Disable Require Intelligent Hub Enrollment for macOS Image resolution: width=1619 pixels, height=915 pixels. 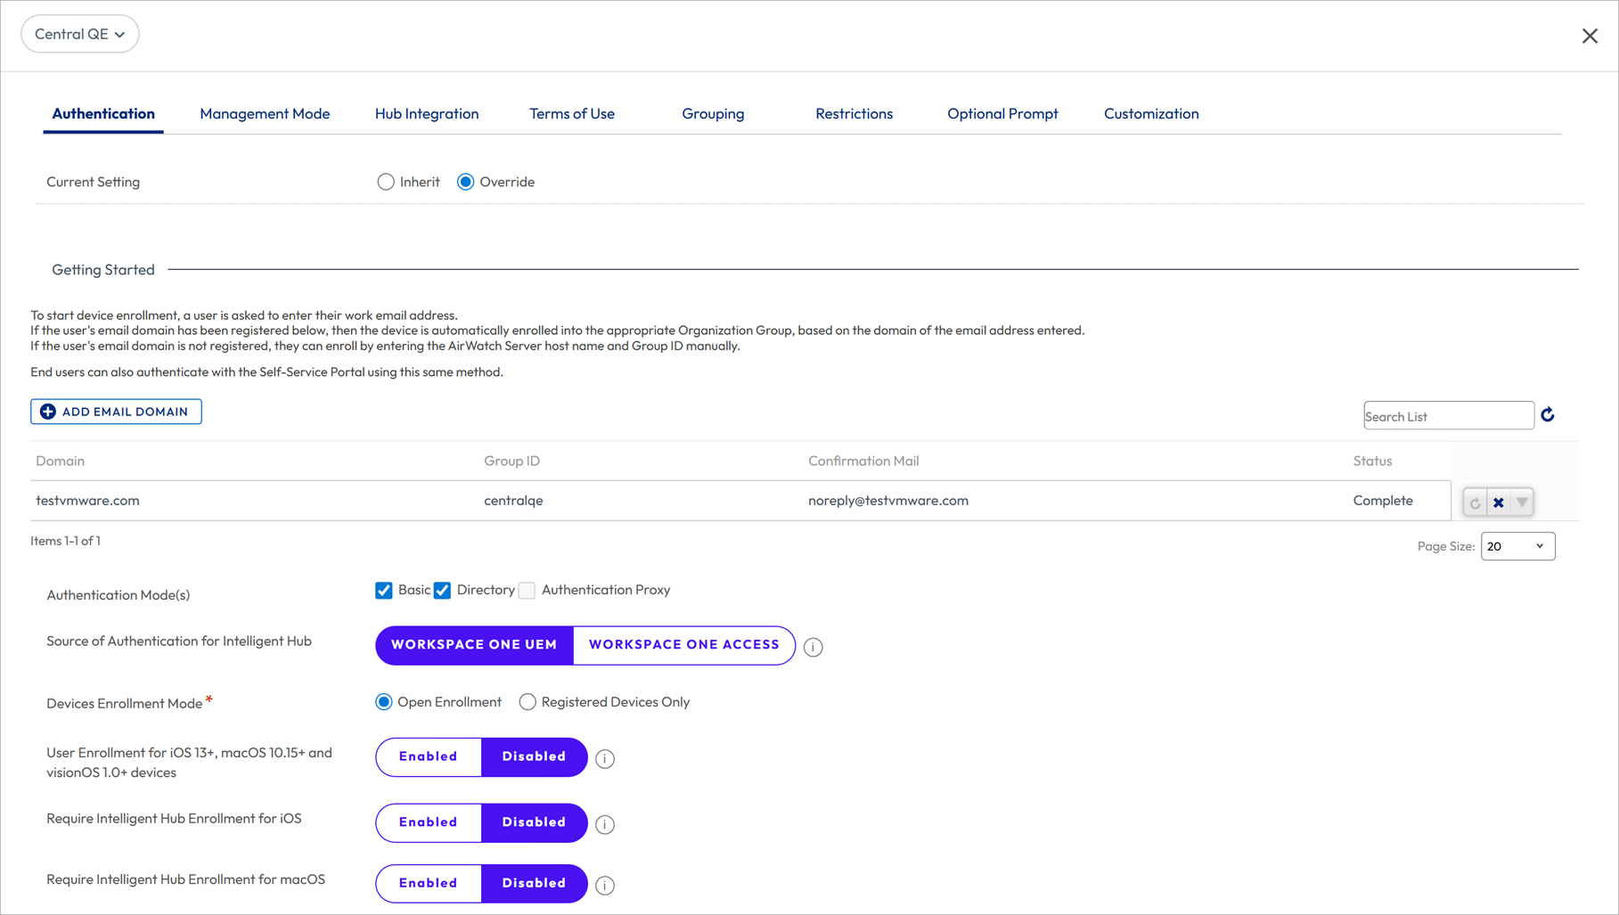(x=534, y=883)
